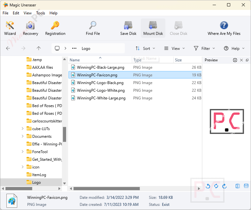Open the View menu in menu bar

point(27,13)
